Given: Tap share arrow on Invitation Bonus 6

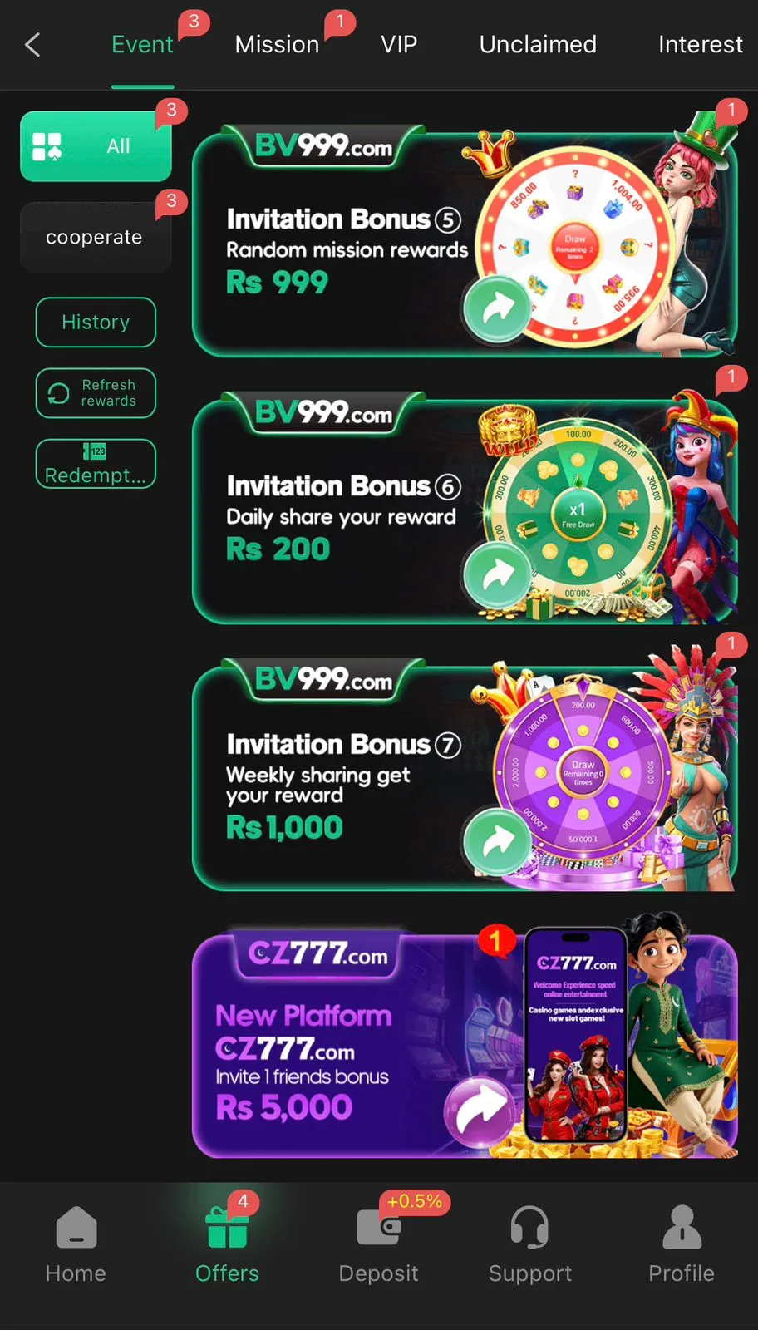Looking at the screenshot, I should [x=497, y=574].
